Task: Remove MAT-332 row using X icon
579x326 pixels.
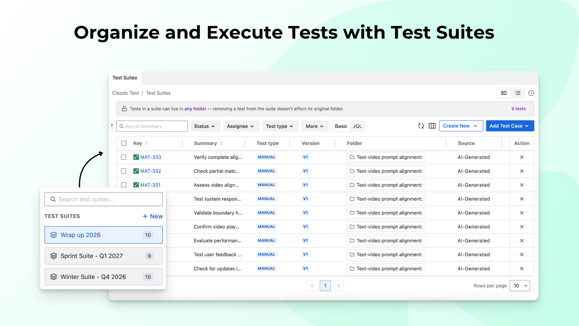Action: 522,171
